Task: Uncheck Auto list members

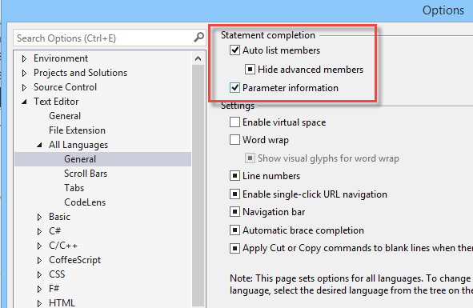Action: point(234,50)
